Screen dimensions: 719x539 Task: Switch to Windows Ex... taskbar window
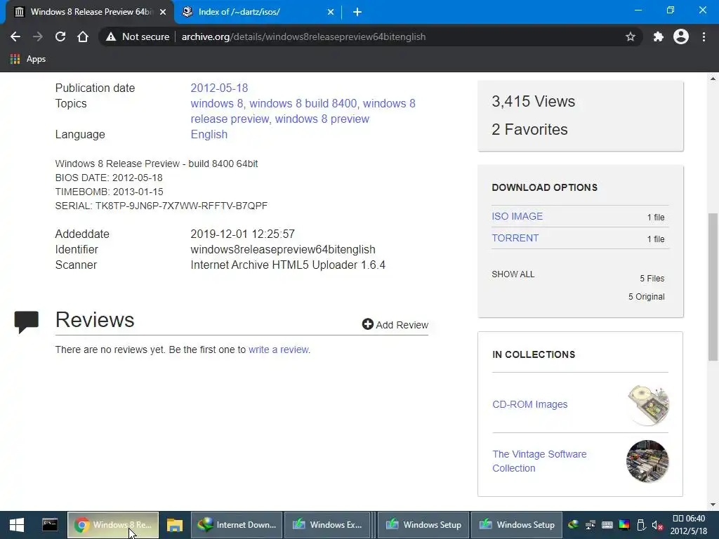[327, 525]
